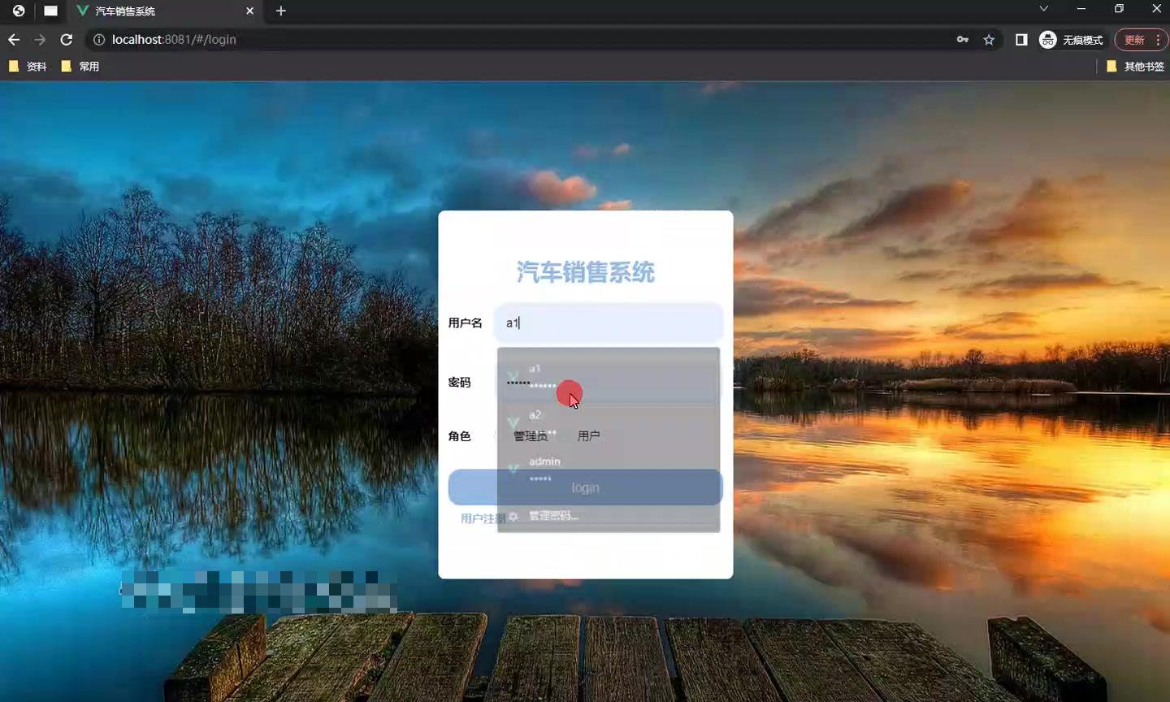The height and width of the screenshot is (702, 1170).
Task: Open the tab search dropdown chevron
Action: click(1044, 9)
